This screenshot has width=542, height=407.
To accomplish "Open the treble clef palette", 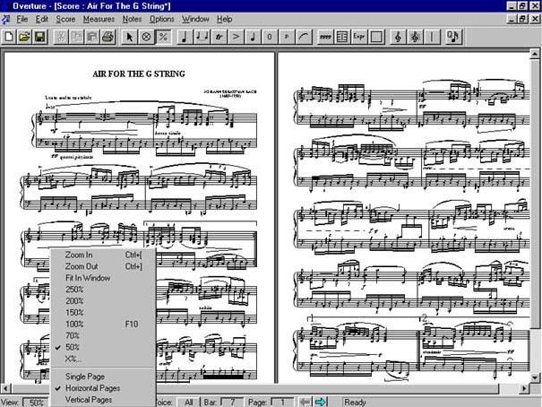I will tap(398, 37).
